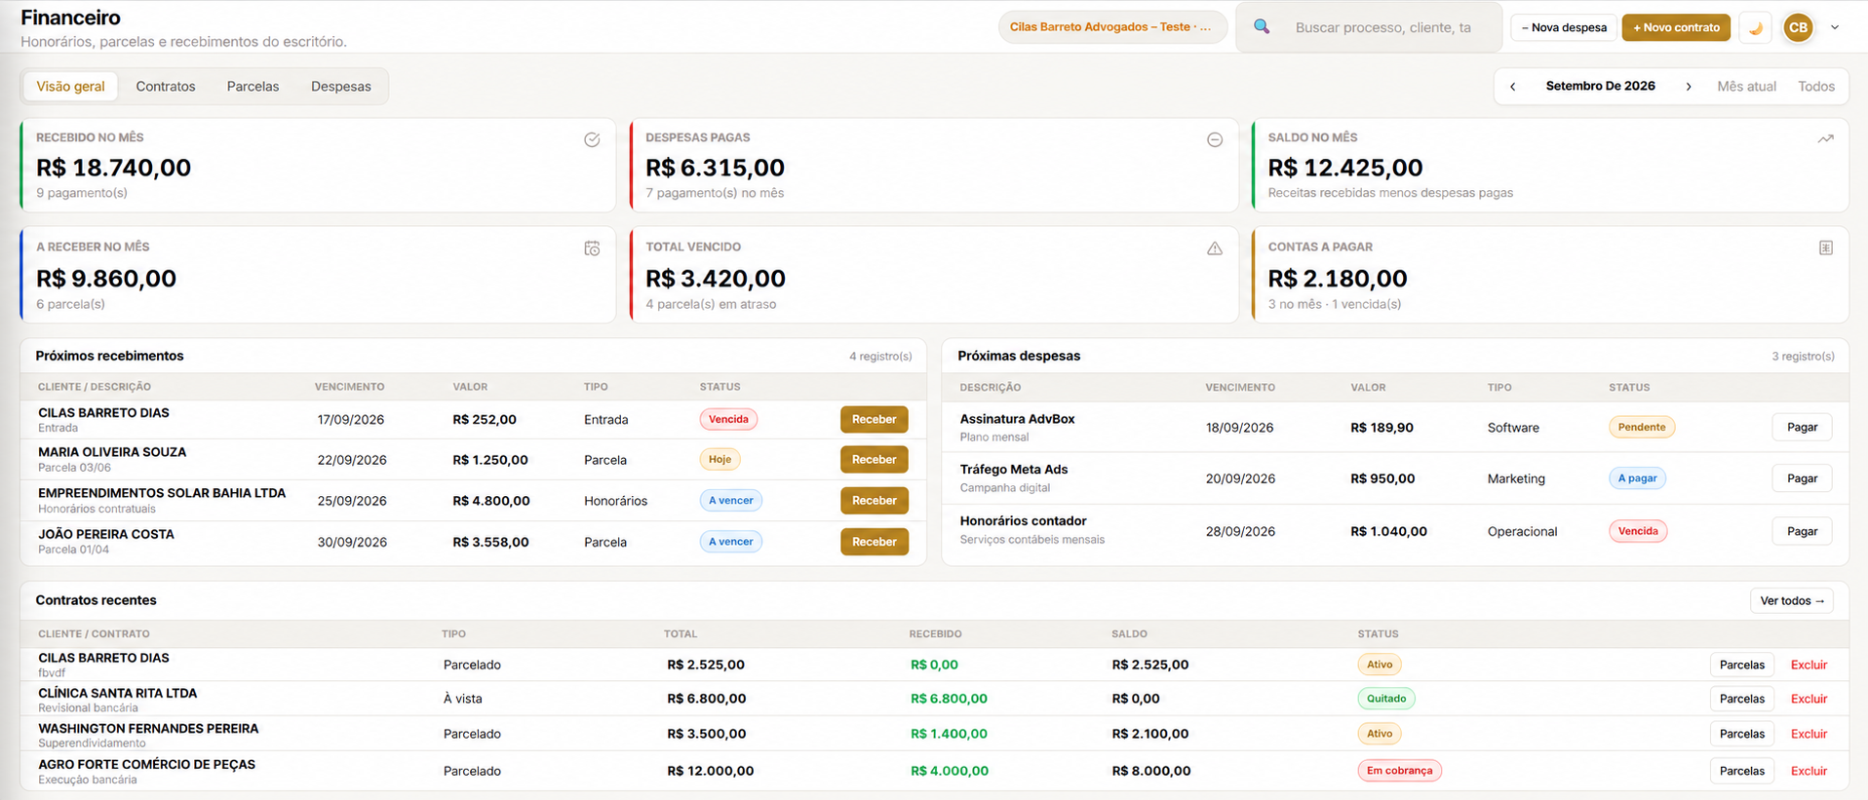The width and height of the screenshot is (1868, 800).
Task: Click the Tráfego Meta Ads expense description
Action: pyautogui.click(x=1014, y=470)
